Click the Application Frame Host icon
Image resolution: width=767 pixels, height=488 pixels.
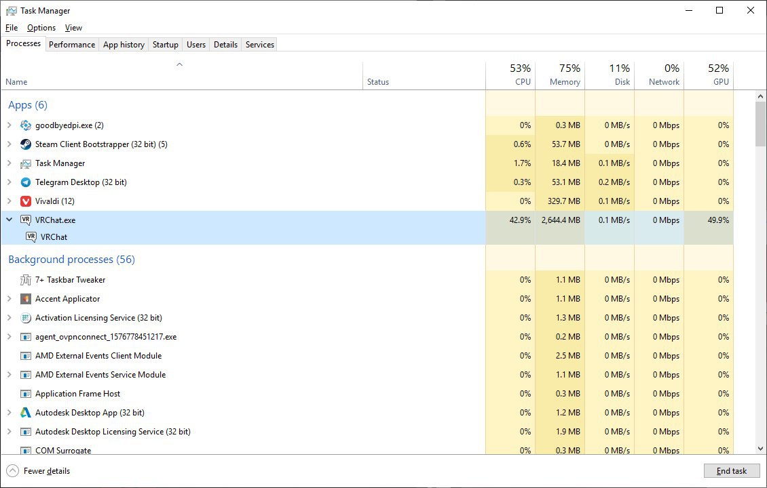25,394
